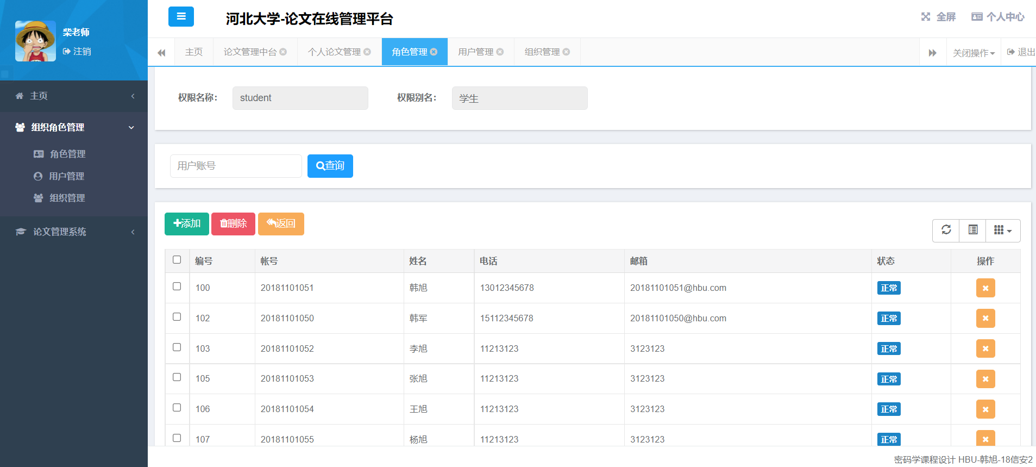This screenshot has height=467, width=1036.
Task: Close the 组织管理 tab
Action: pos(566,52)
